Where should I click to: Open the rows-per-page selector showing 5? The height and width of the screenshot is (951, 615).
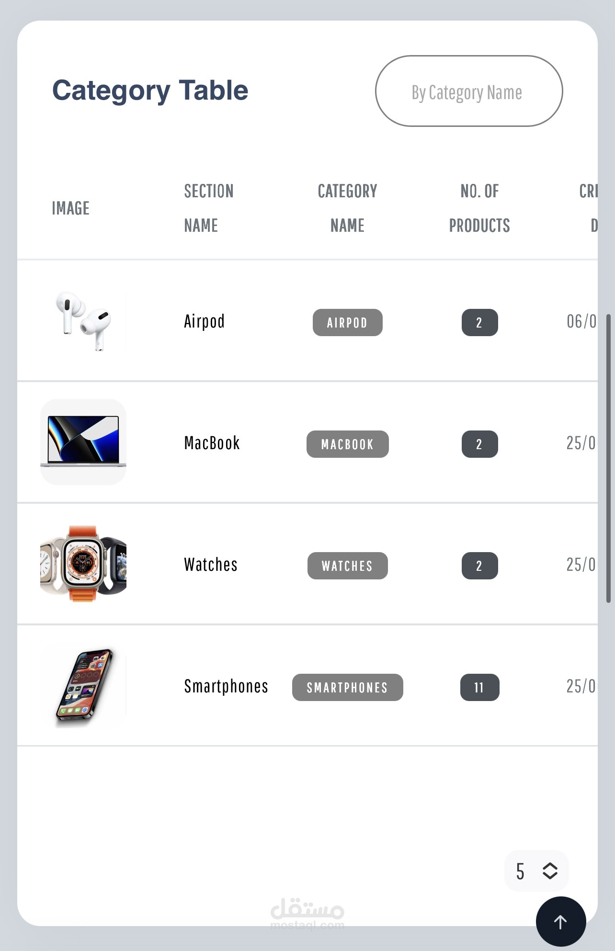click(536, 871)
